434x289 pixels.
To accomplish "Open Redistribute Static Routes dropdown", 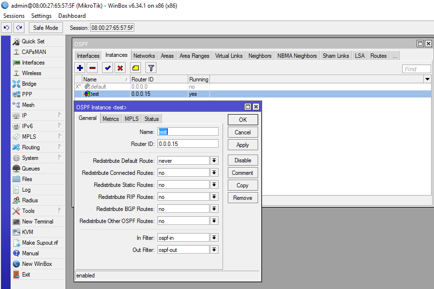I will (x=214, y=184).
